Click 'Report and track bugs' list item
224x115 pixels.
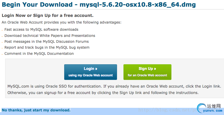(47, 47)
